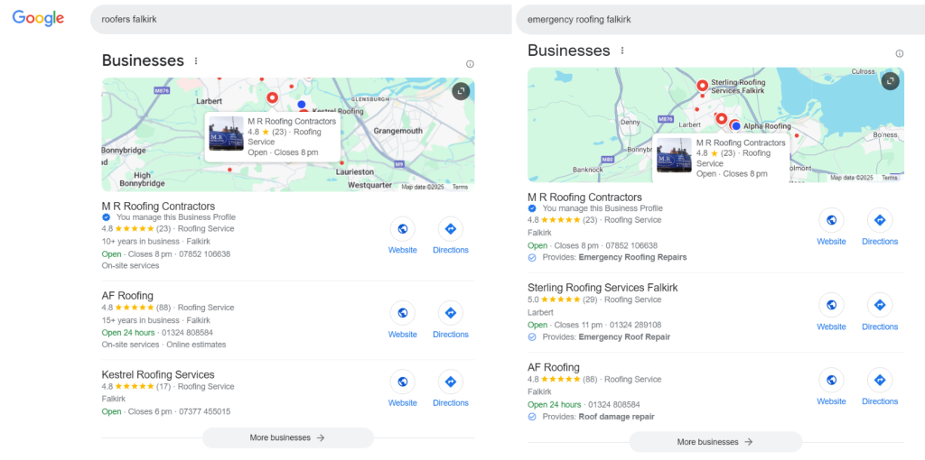This screenshot has width=925, height=460.
Task: Click the 4.8 (17) rating of Kestrel Roofing
Action: [136, 387]
